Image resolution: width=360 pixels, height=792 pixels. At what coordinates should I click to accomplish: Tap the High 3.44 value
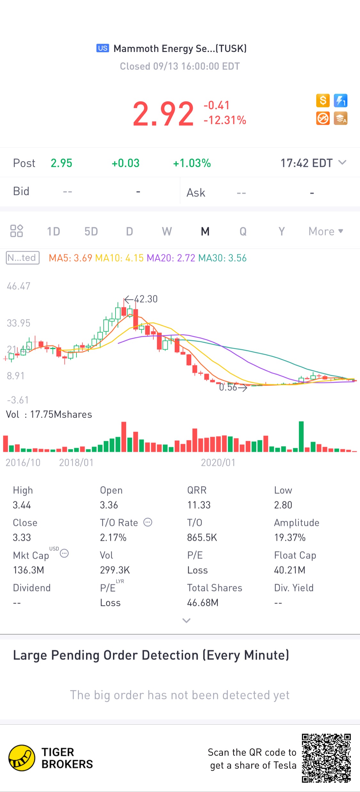[x=22, y=505]
